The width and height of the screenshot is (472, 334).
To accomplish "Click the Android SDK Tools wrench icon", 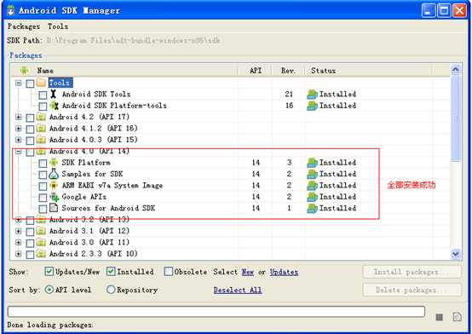I will tap(54, 94).
